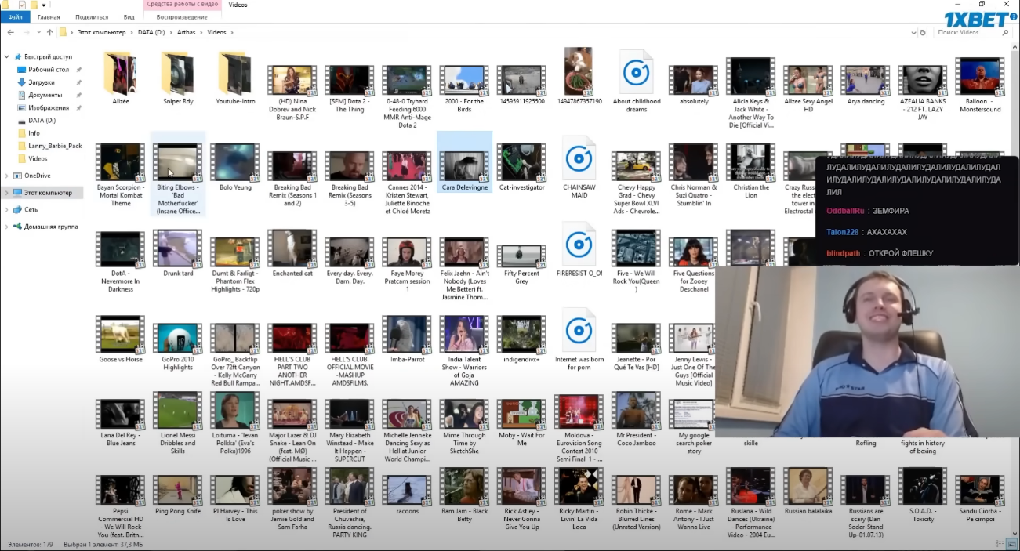Expand the Домашняя группа tree node

[x=8, y=227]
